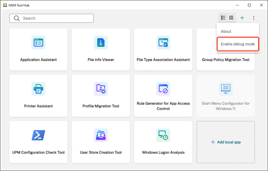Click the Windows Logon Analysis icon
Viewport: 268px width, 171px height.
click(x=163, y=135)
